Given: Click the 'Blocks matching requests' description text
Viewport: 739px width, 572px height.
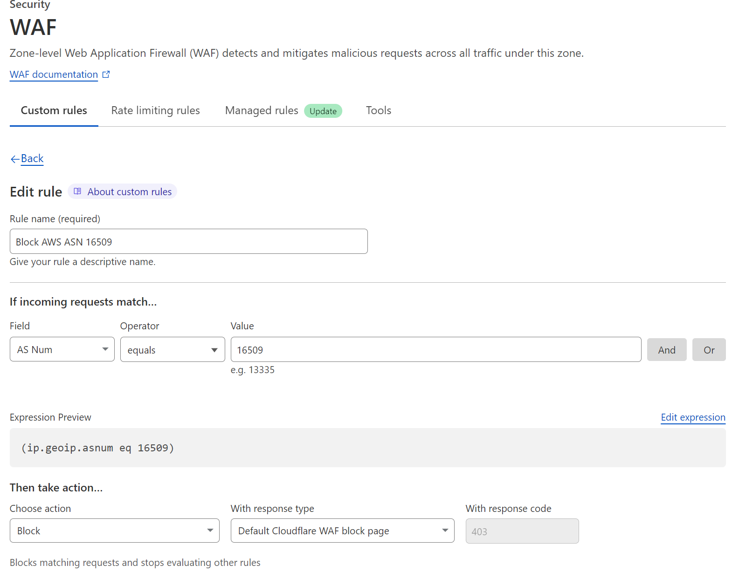Looking at the screenshot, I should coord(135,563).
